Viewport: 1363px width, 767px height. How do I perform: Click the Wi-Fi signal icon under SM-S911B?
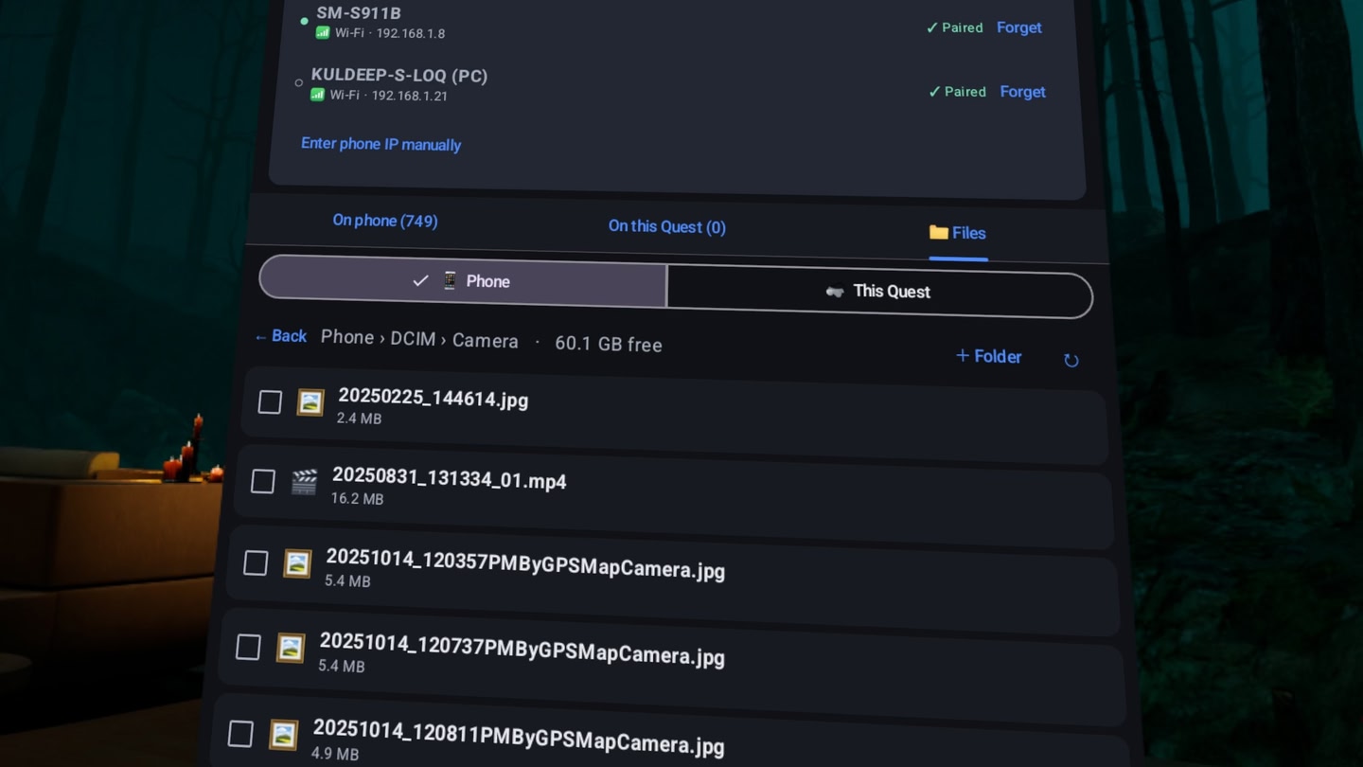tap(322, 32)
